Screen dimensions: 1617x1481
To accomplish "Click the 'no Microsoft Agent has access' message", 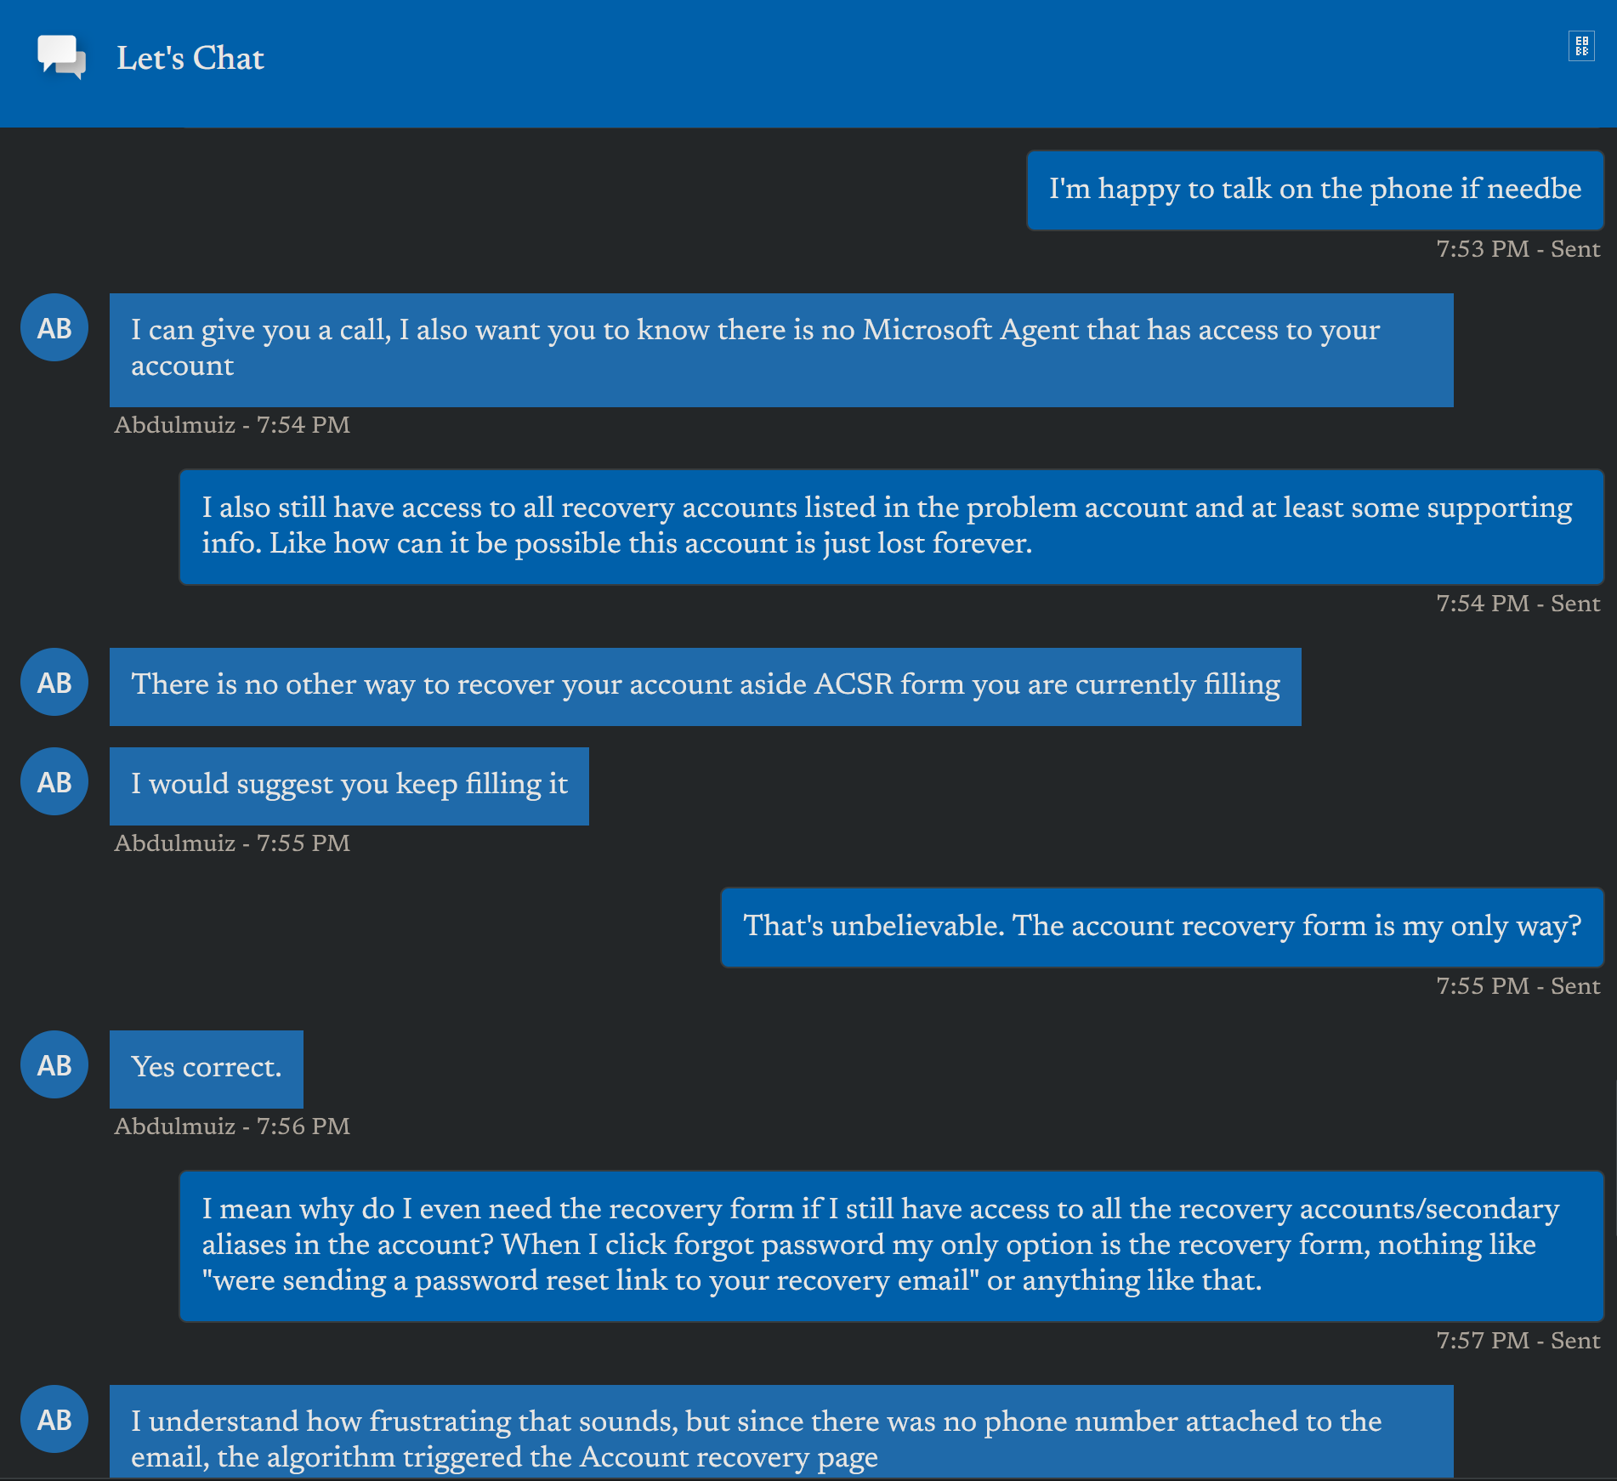I will click(780, 349).
